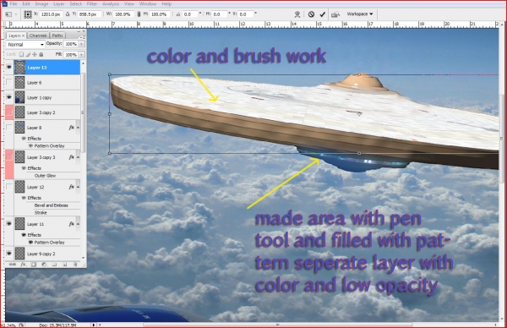Select Layer 1 copy thumbnail
This screenshot has width=507, height=328.
pyautogui.click(x=19, y=97)
